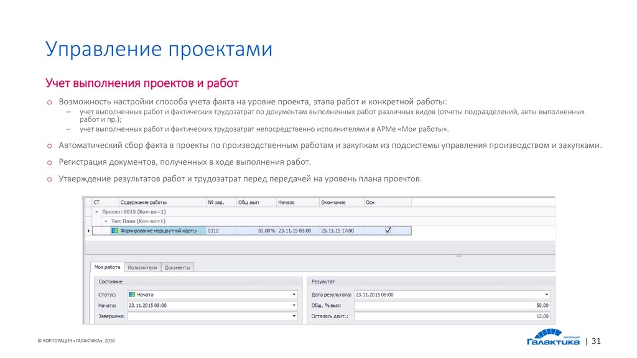Sort by the СТ column header
This screenshot has width=637, height=358.
pyautogui.click(x=106, y=202)
